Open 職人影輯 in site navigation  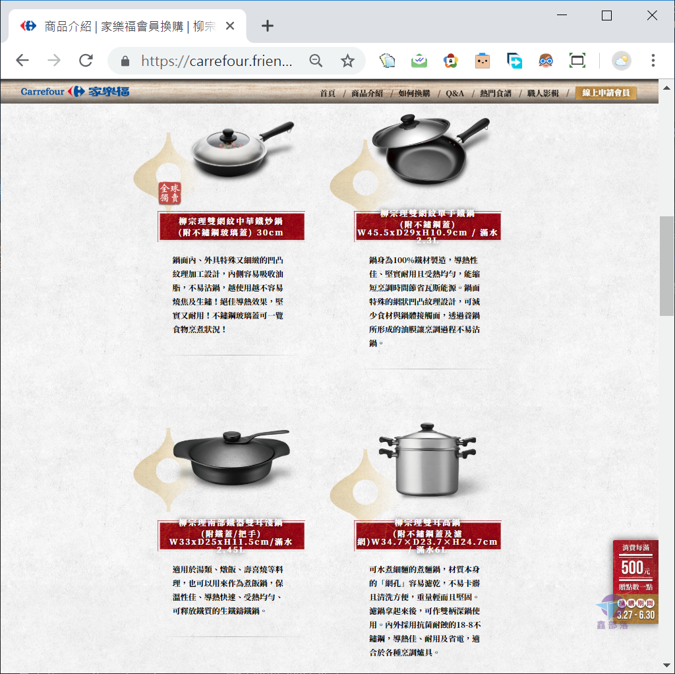(x=543, y=93)
